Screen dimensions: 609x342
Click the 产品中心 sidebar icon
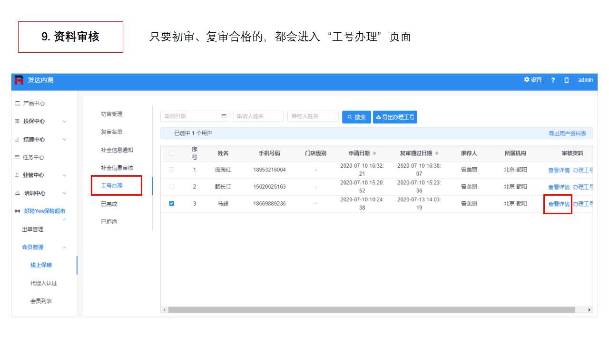18,104
